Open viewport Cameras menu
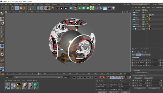This screenshot has width=163, height=93. [x=15, y=12]
